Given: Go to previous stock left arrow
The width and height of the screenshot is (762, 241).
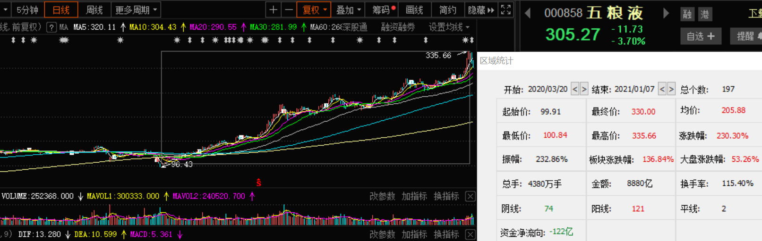Looking at the screenshot, I should pos(528,13).
